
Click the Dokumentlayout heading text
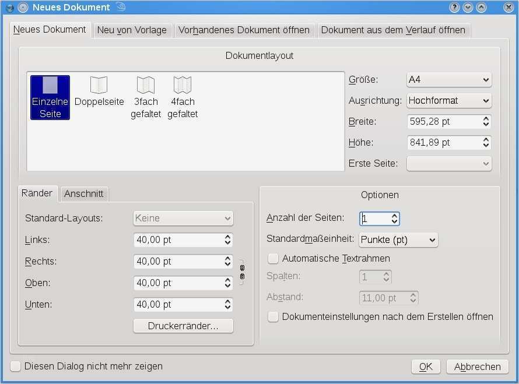coord(259,55)
